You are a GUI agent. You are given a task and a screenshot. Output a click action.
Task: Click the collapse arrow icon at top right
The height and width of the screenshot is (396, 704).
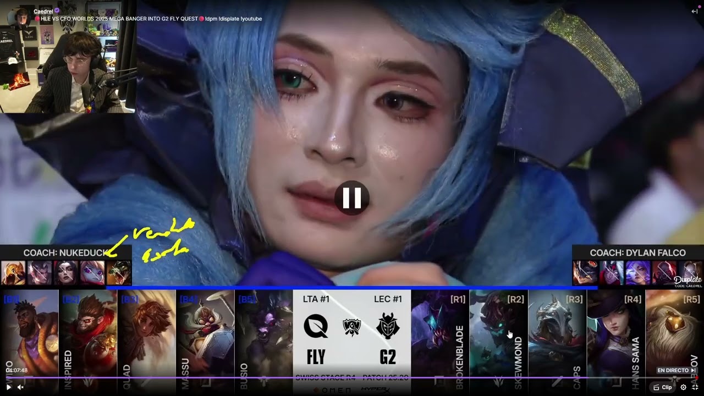point(695,11)
